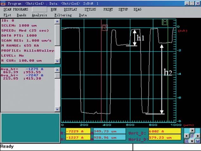Click the scan parameters list down arrow
201x151 pixels.
tap(57, 61)
